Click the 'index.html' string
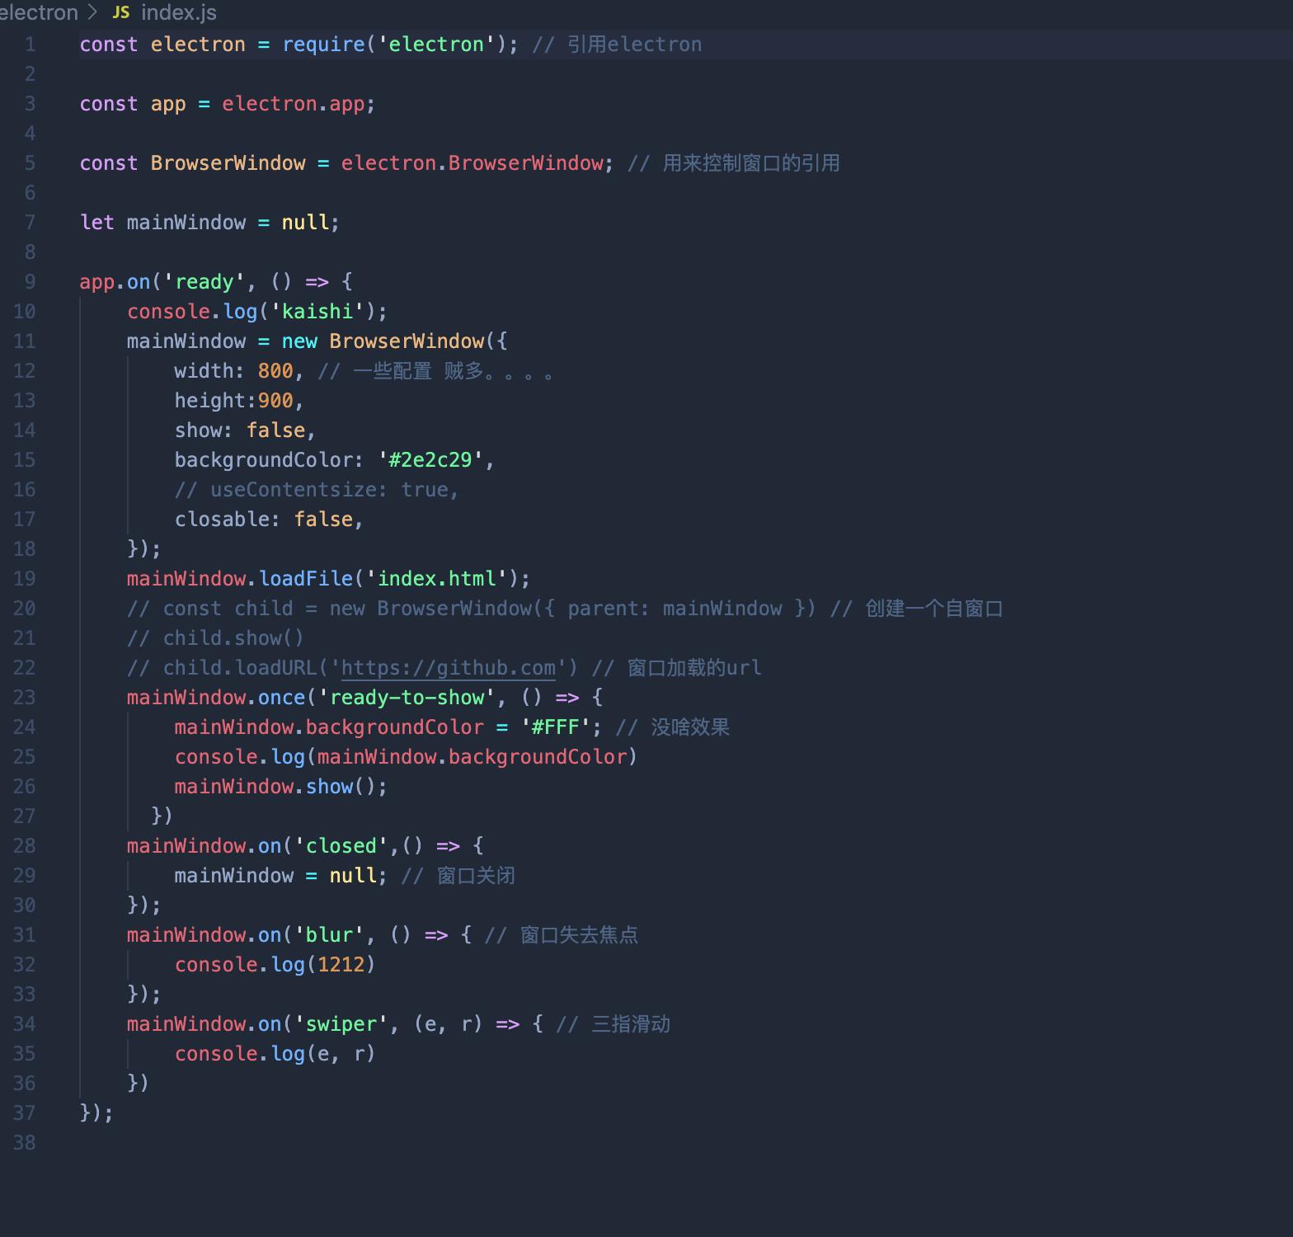 pos(436,579)
